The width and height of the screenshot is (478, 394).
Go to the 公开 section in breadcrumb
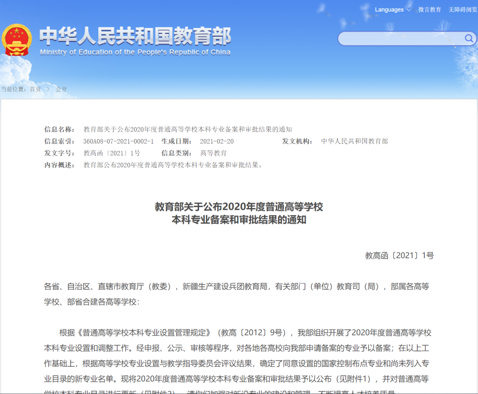[61, 89]
